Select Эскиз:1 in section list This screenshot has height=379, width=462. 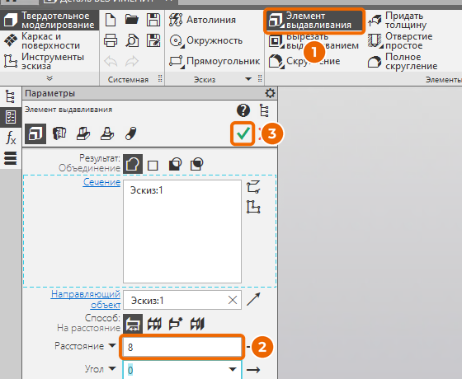coord(147,190)
